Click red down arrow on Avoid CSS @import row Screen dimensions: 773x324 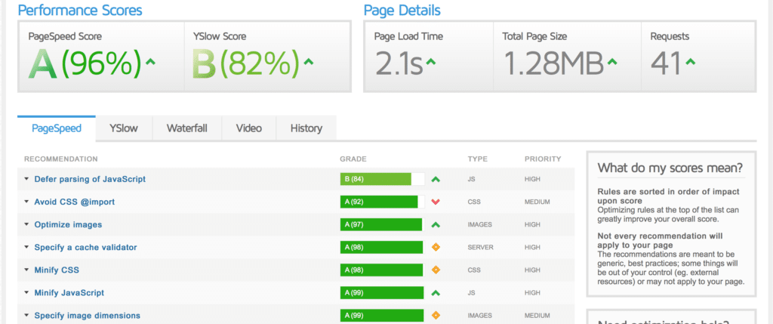click(x=436, y=202)
